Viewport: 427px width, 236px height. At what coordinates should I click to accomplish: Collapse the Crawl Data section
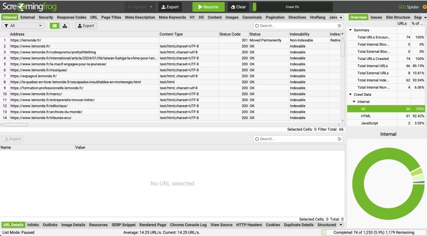[350, 94]
